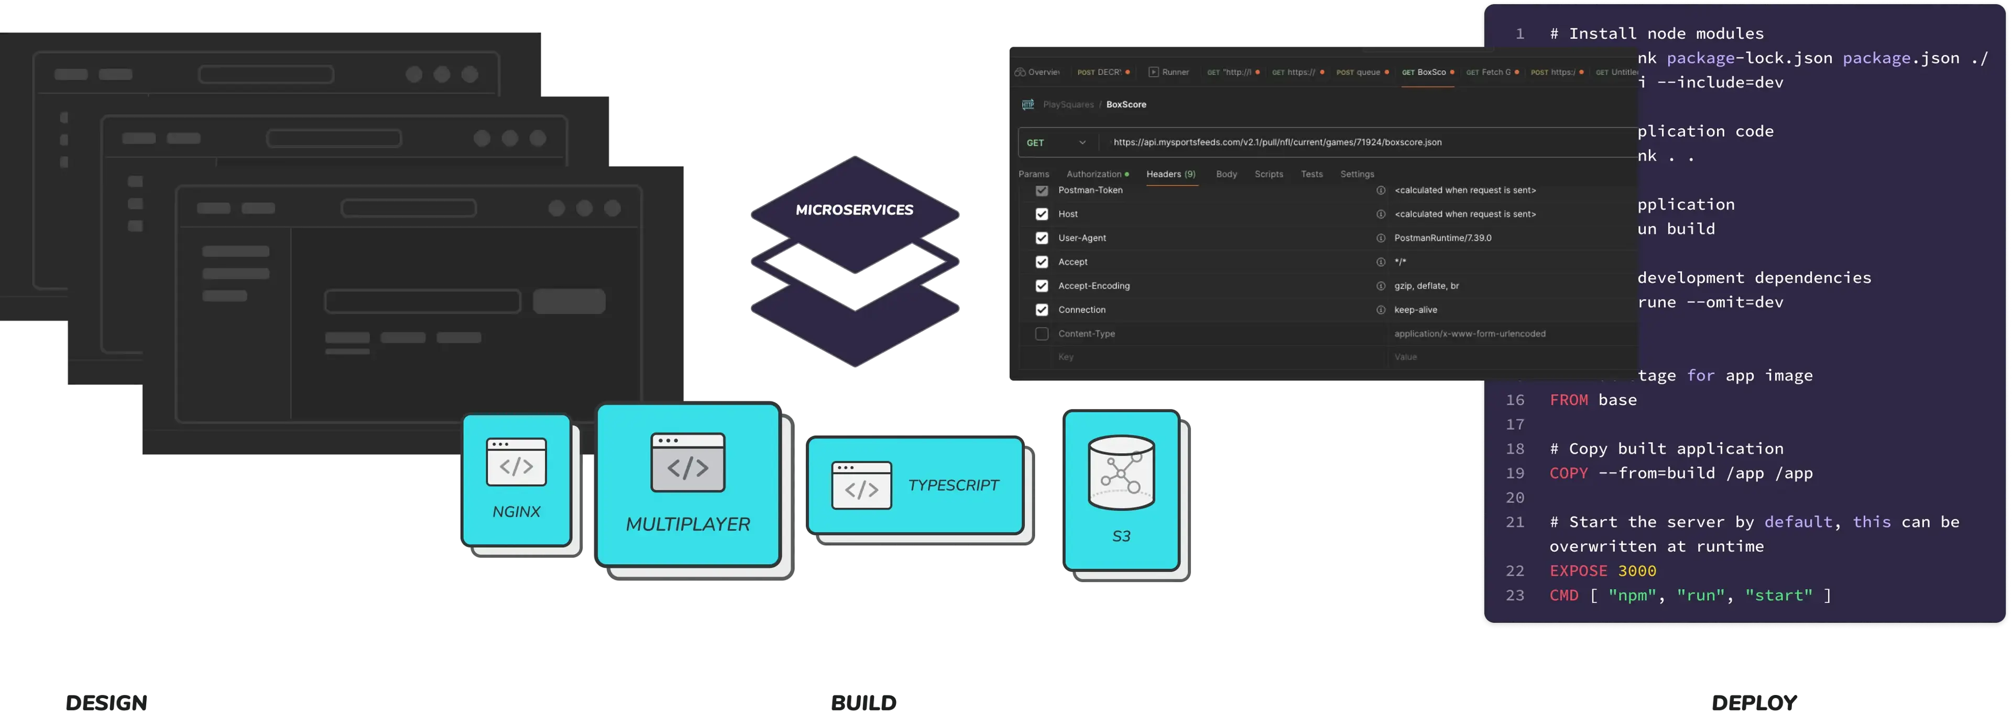Click the S3 card label
Viewport: 2012px width, 718px height.
point(1121,536)
